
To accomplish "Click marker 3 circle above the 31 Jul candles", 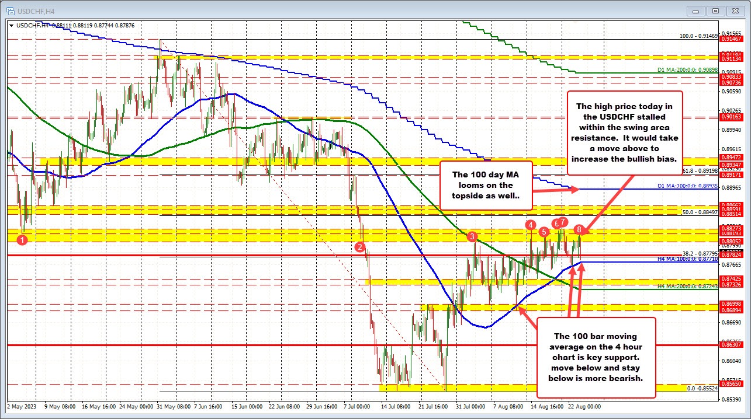I will [472, 237].
